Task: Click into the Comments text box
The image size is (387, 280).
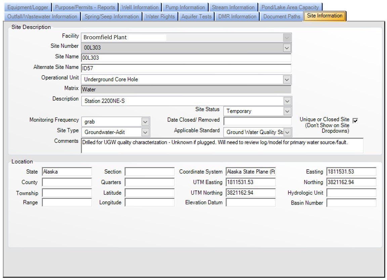Action: (222, 146)
